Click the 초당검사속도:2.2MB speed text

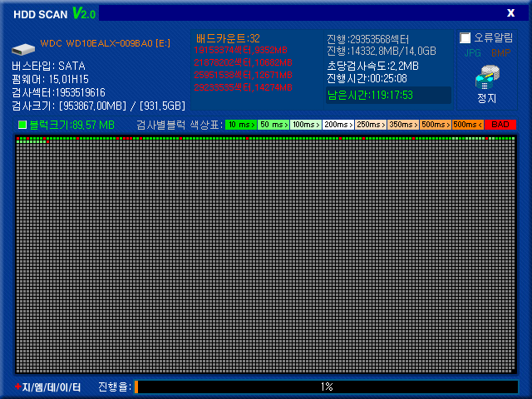pyautogui.click(x=372, y=66)
